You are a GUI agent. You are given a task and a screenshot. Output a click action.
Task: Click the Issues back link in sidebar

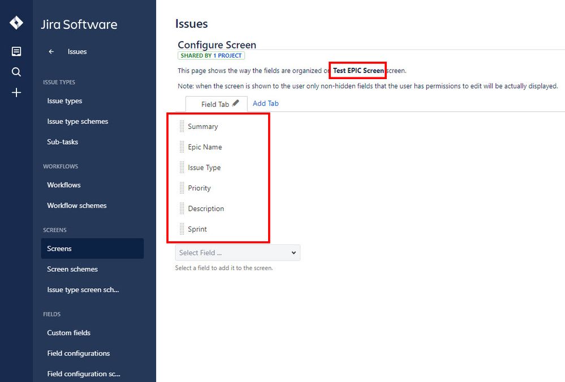77,51
